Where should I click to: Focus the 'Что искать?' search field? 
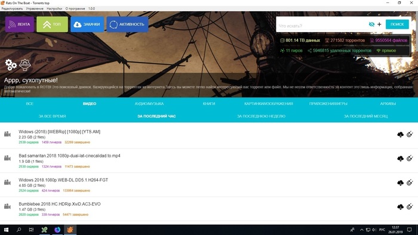321,26
